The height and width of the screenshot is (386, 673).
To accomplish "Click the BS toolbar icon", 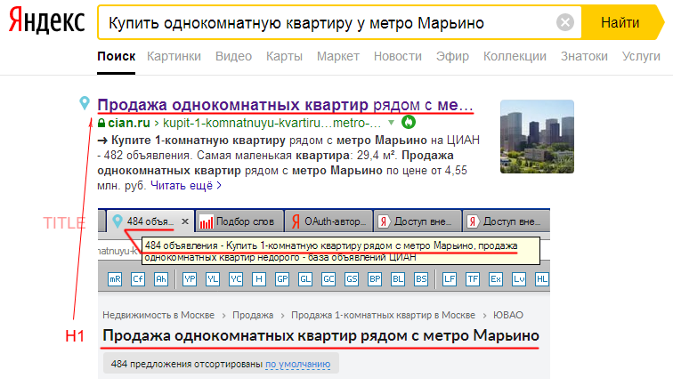I will click(x=421, y=279).
